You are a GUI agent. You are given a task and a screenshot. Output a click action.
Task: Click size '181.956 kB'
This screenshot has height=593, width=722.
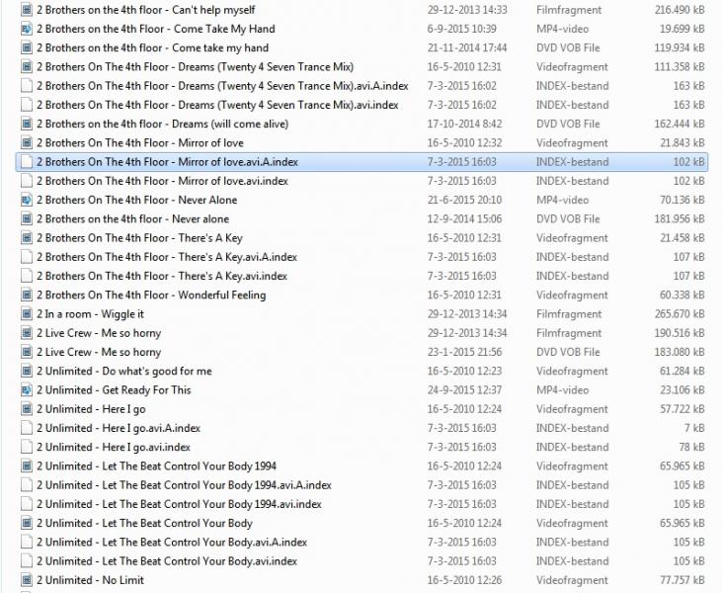(x=680, y=218)
